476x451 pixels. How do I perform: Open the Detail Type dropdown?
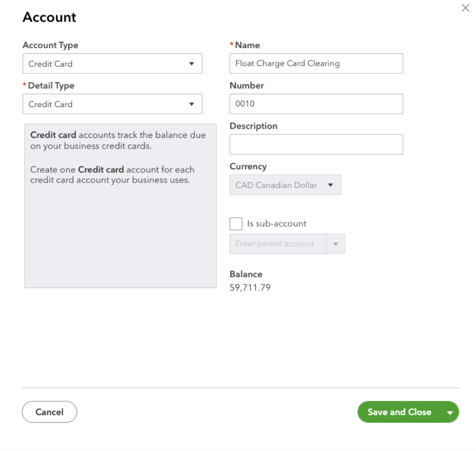click(112, 104)
